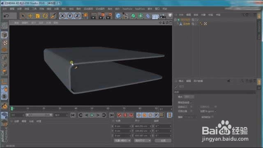
Task: Click the timeline preview range slider
Action: 39,115
